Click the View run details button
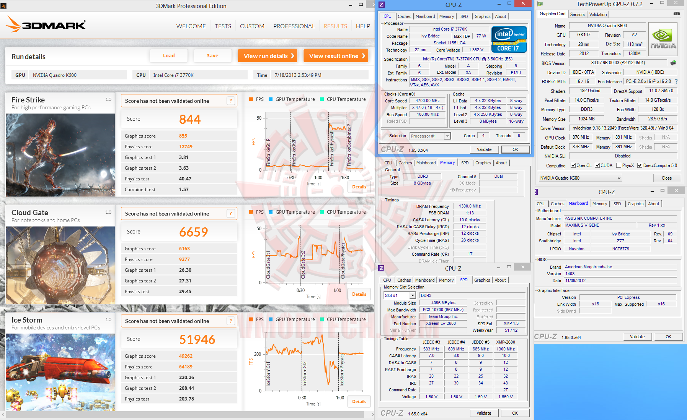687x420 pixels. pos(268,56)
